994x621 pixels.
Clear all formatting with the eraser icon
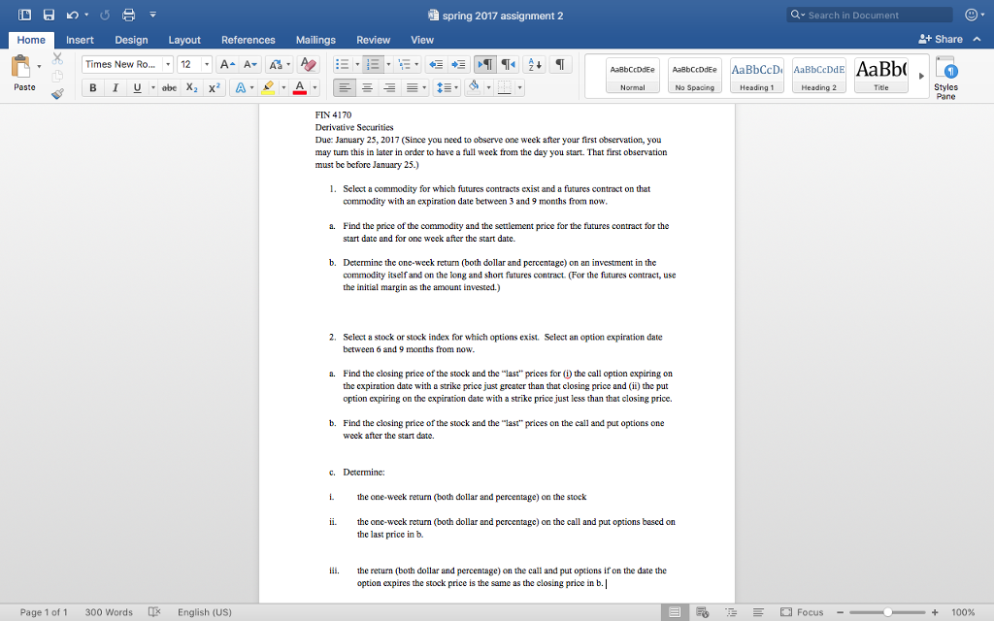point(310,65)
